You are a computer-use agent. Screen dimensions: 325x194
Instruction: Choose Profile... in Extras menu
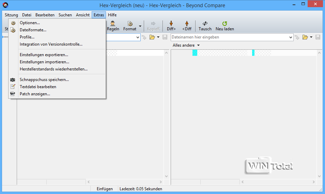click(x=57, y=37)
